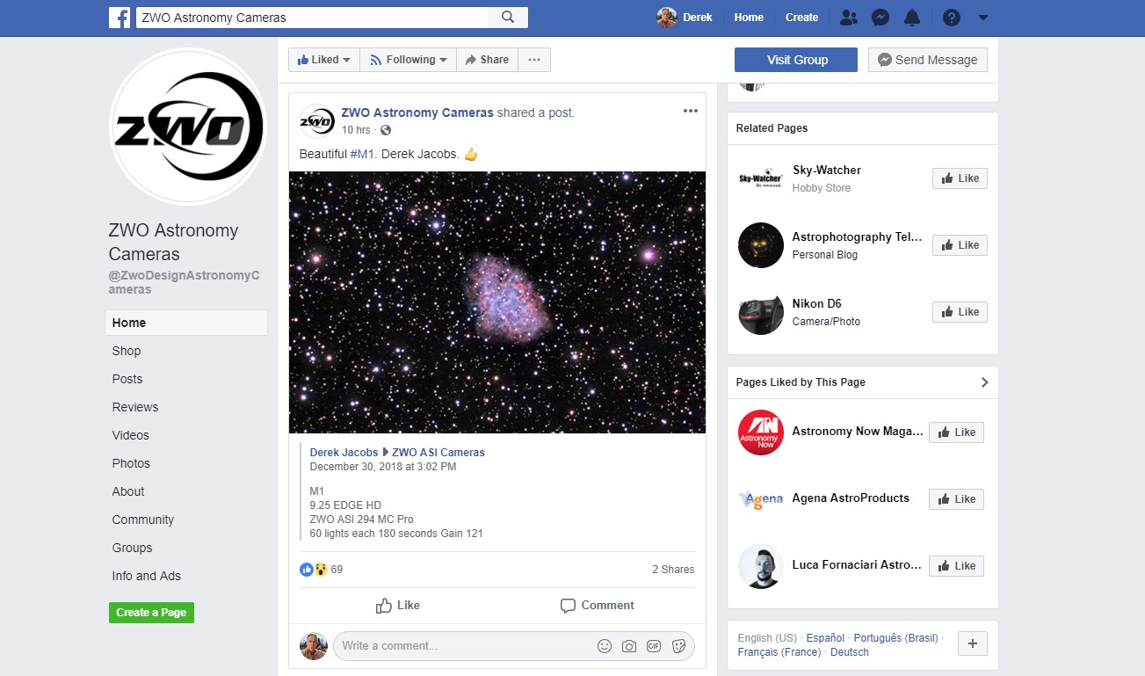Open ZWO Astronomy Cameras post author link
Screen dimensions: 1145x676
[417, 113]
